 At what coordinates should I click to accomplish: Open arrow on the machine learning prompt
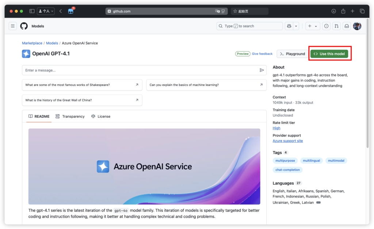tap(261, 85)
